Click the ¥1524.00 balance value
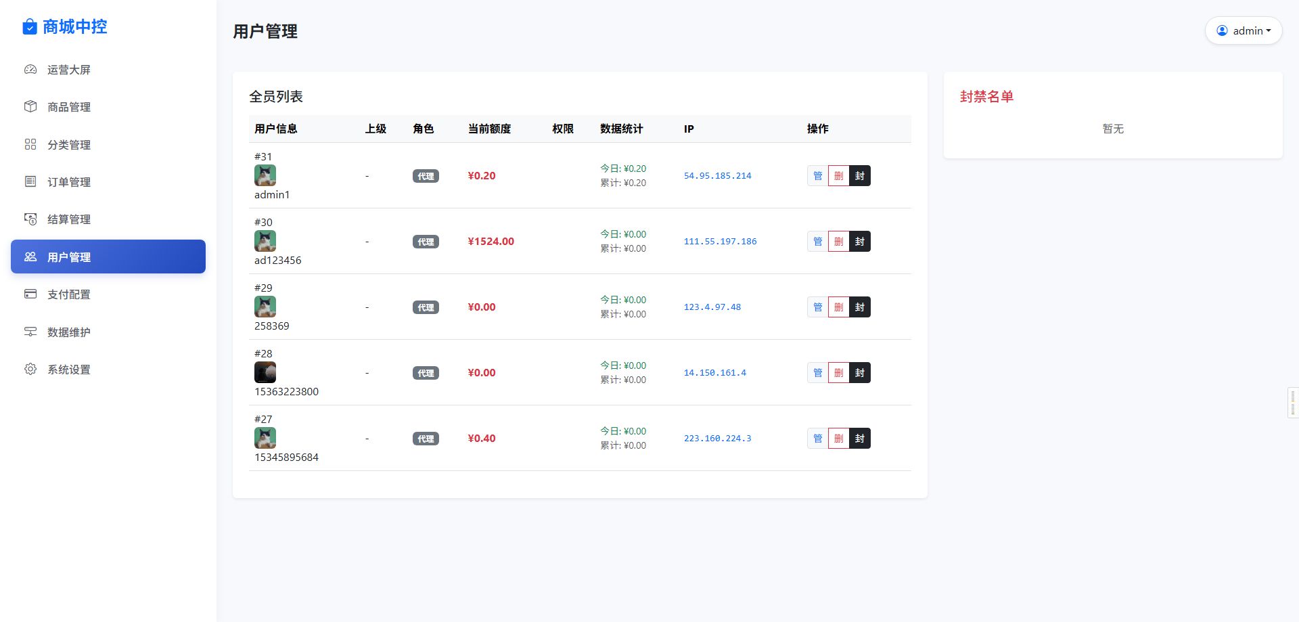The image size is (1299, 622). pos(491,242)
